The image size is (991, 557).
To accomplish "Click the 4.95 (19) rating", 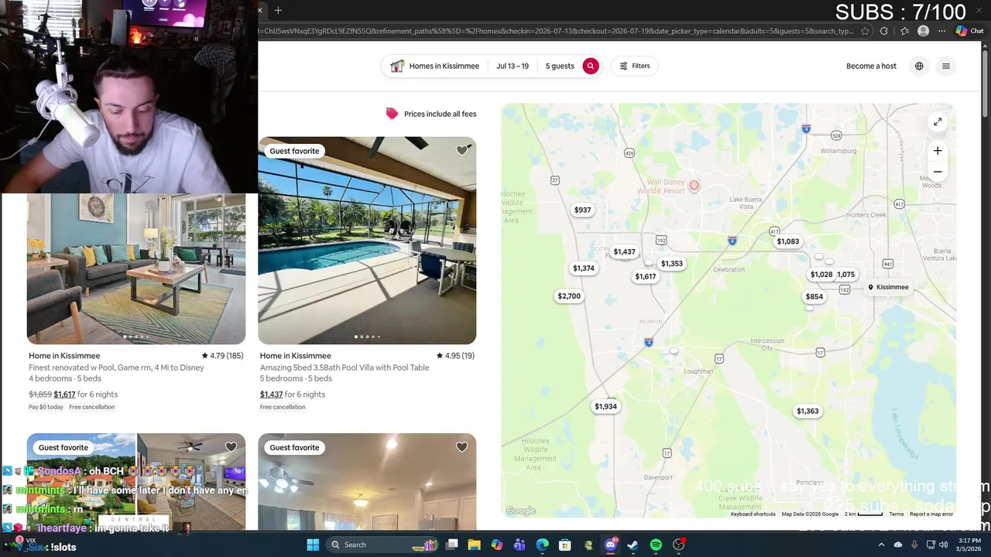I will click(x=455, y=356).
